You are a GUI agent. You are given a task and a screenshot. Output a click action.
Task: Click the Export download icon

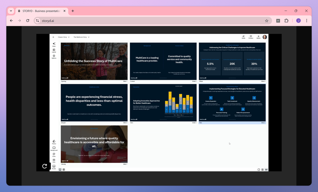[x=258, y=37]
